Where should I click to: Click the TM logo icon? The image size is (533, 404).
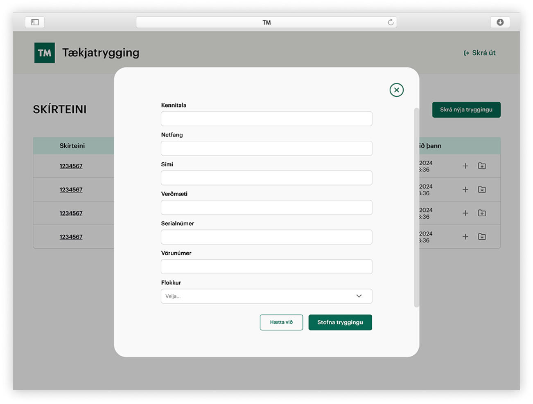(x=45, y=53)
